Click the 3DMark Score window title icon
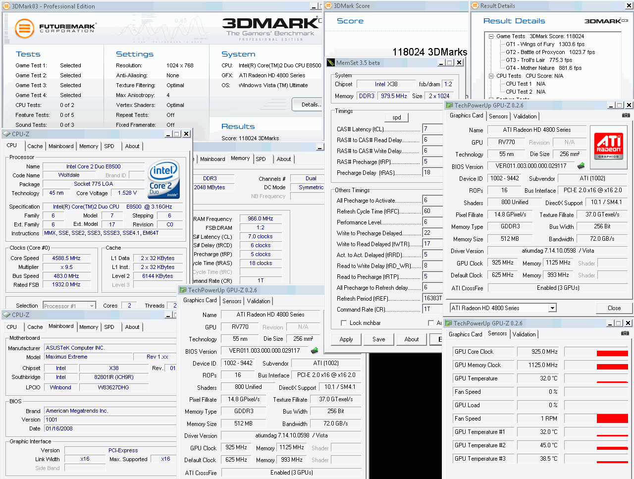Viewport: 634px width, 479px height. 329,6
